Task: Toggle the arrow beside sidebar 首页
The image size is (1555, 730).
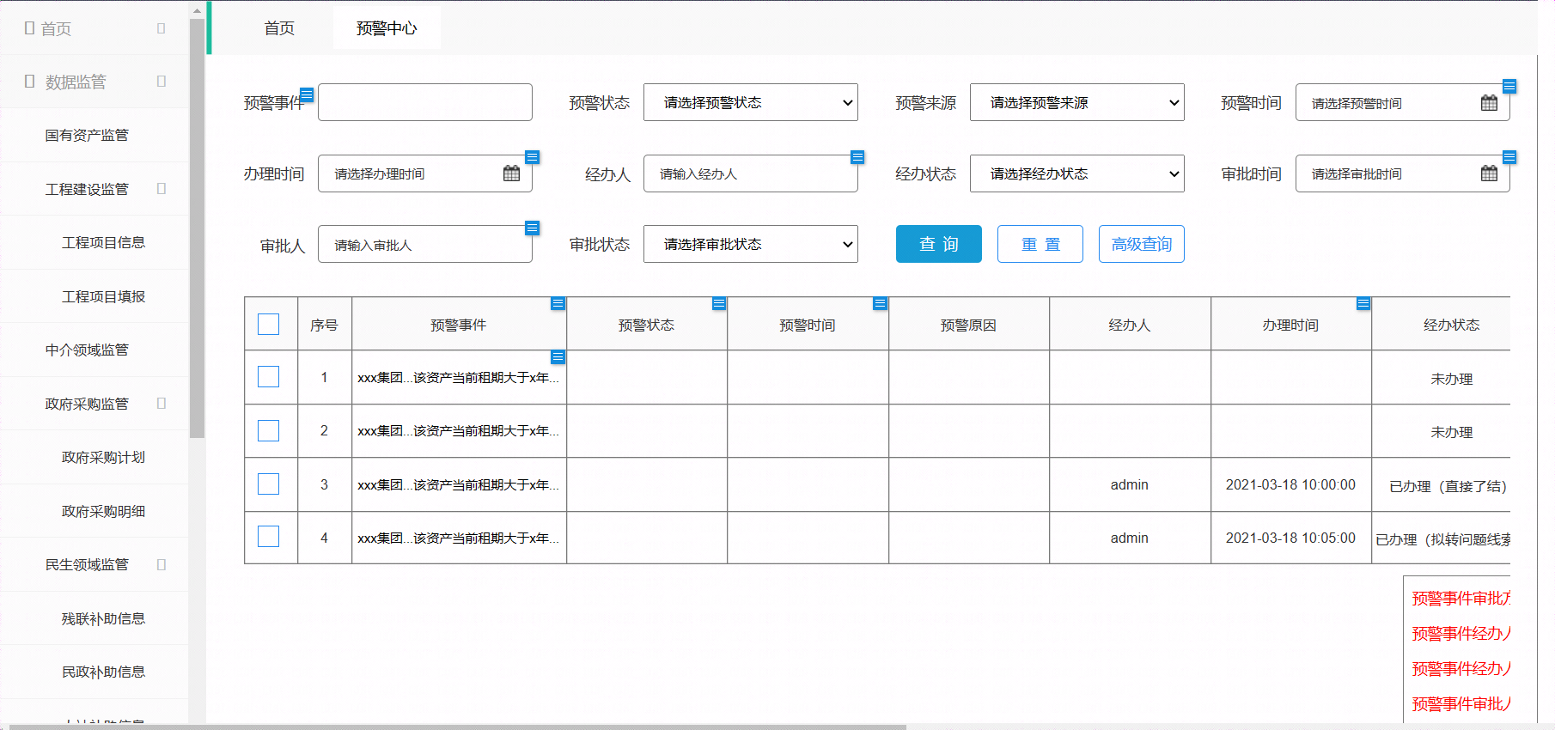Action: 162,28
